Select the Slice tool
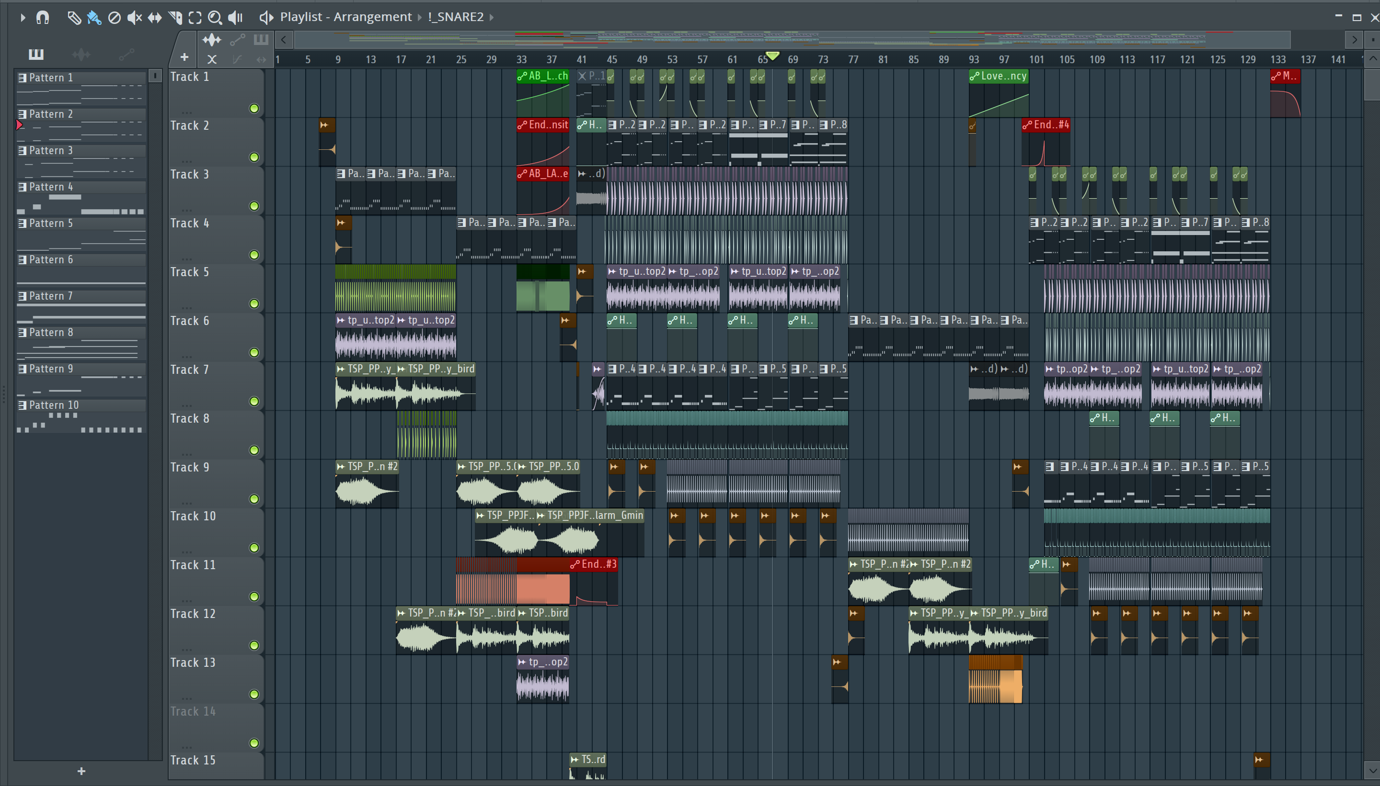 [x=174, y=18]
